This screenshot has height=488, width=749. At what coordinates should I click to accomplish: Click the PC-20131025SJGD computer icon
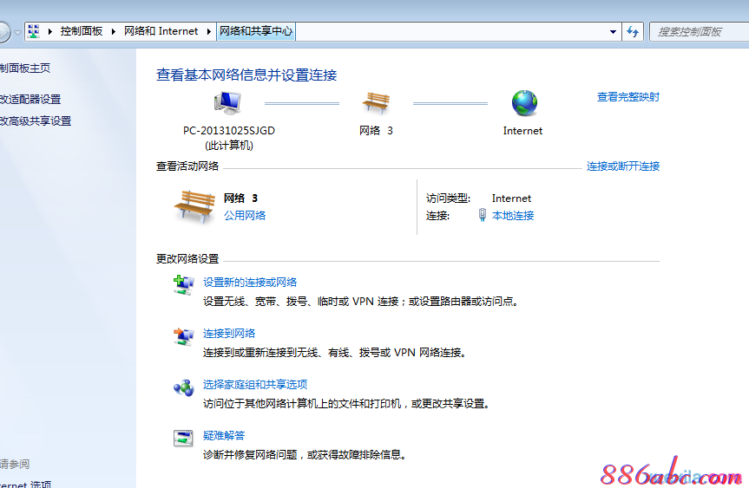228,103
